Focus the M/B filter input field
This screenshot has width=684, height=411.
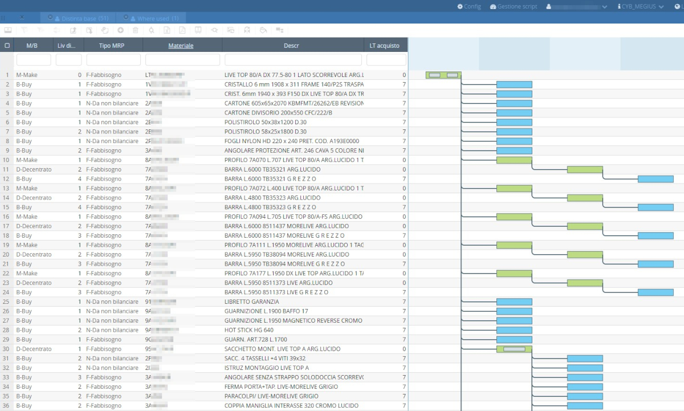(x=34, y=60)
